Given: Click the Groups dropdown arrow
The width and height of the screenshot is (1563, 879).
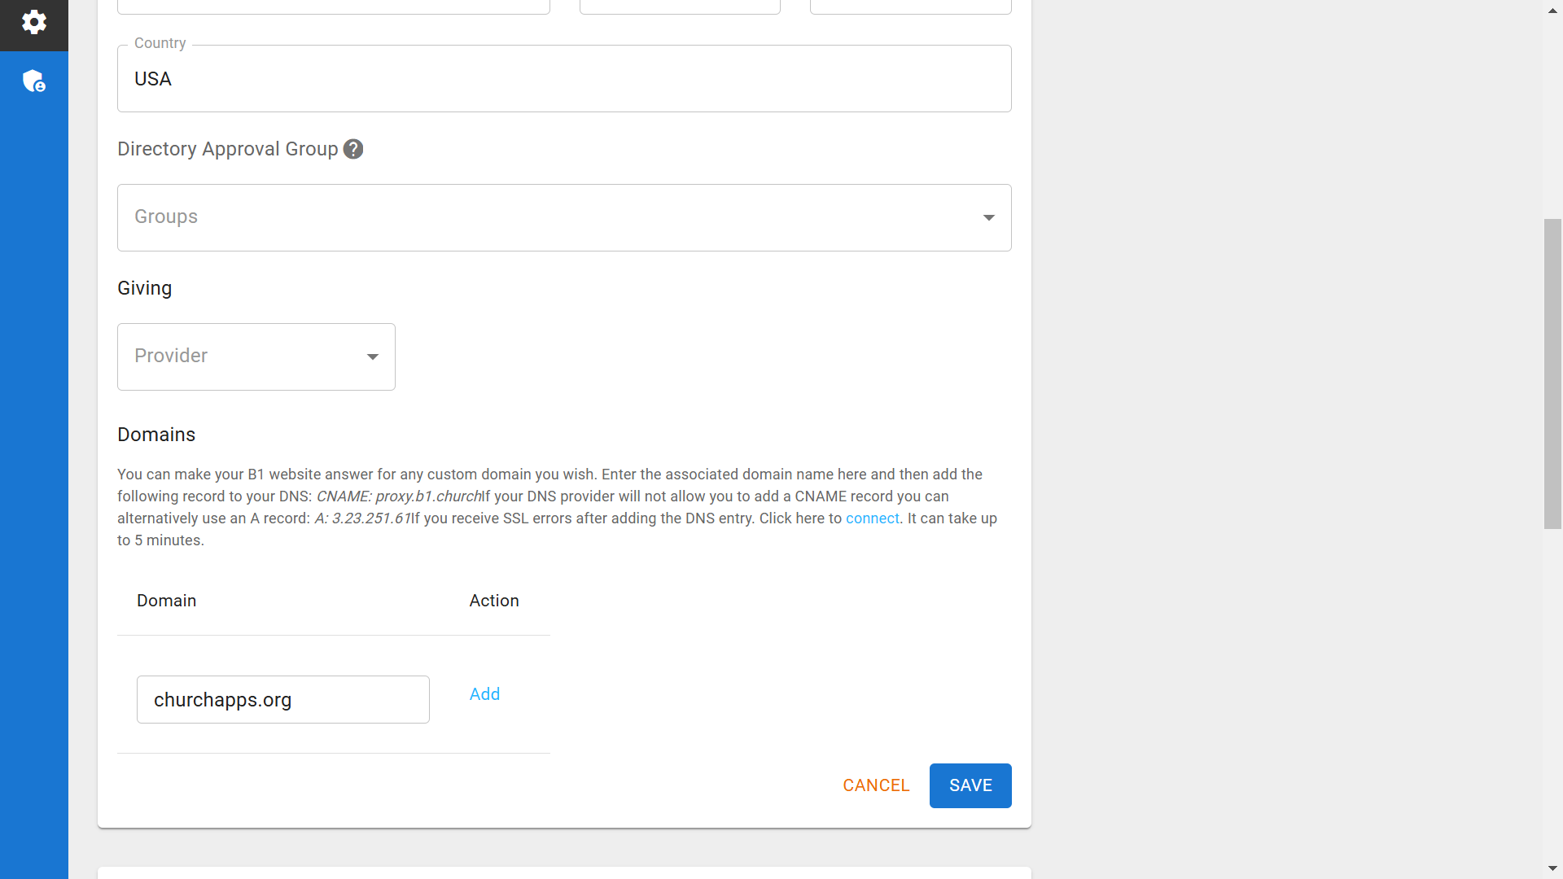Looking at the screenshot, I should click(x=988, y=217).
